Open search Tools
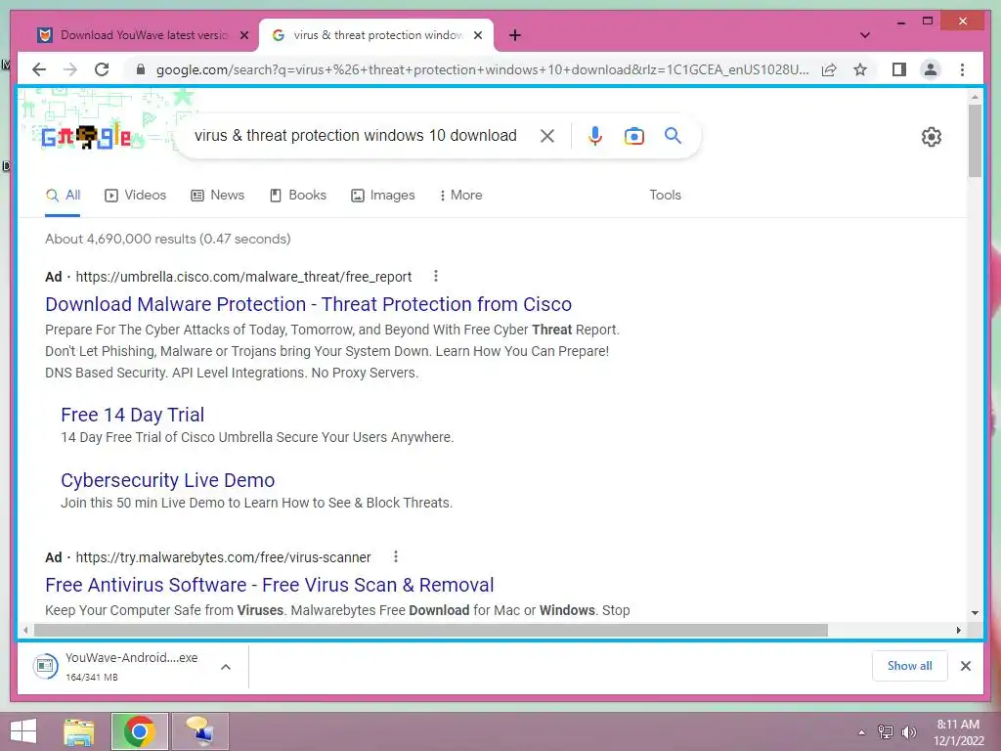 coord(665,195)
